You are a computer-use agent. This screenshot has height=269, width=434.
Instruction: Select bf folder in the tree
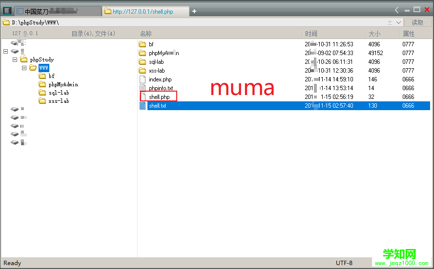coord(51,76)
